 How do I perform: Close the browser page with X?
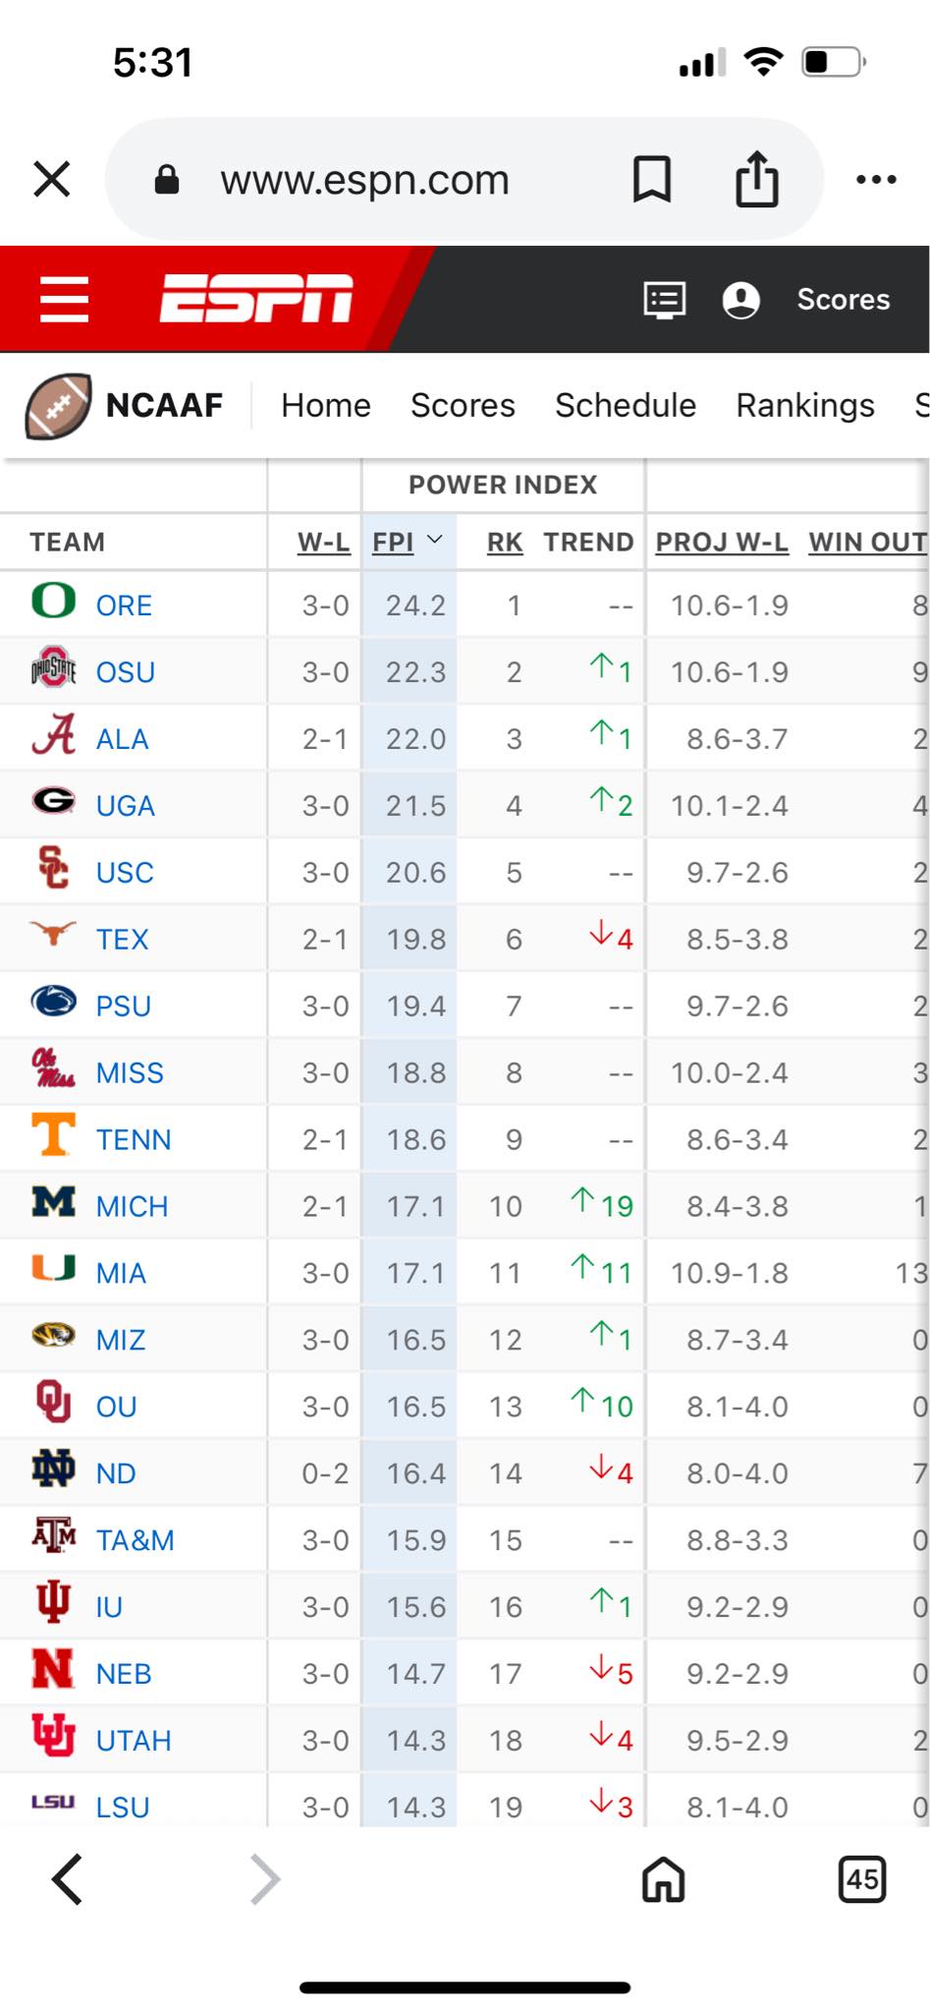pyautogui.click(x=52, y=180)
